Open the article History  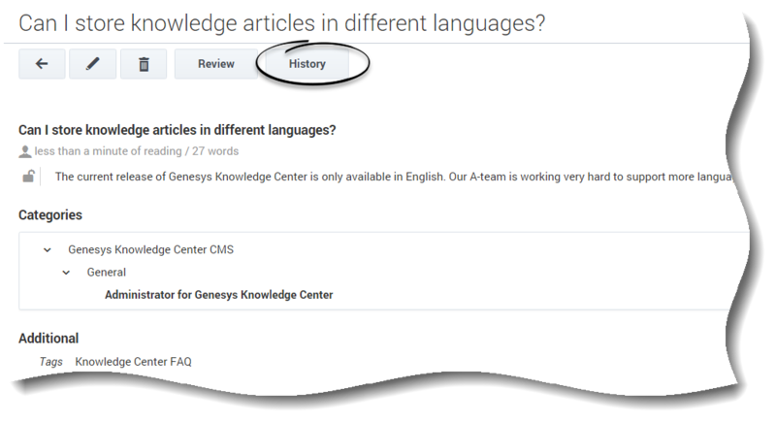307,64
